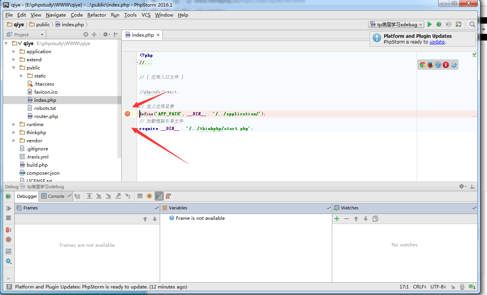Expand the application folder

pyautogui.click(x=14, y=52)
